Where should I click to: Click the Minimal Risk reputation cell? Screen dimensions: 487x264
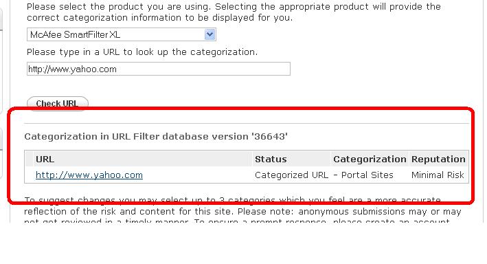pos(438,175)
